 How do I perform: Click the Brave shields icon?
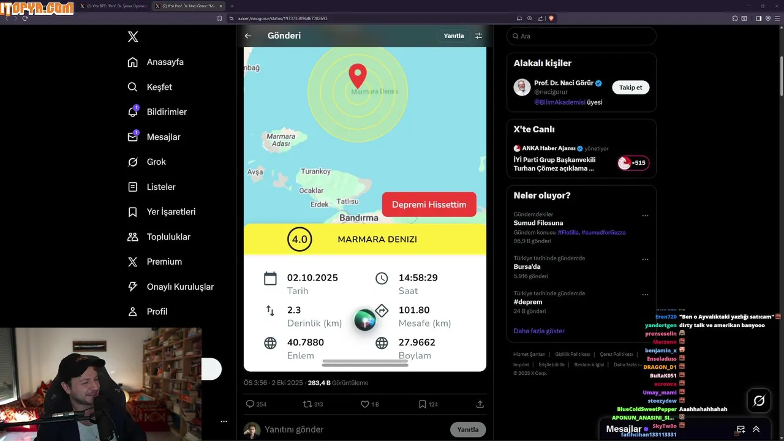click(x=551, y=18)
